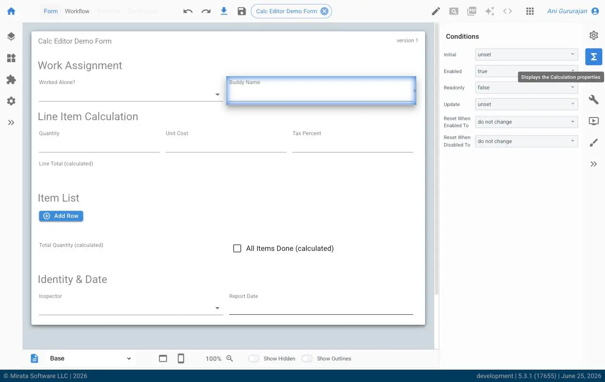
Task: Click the Work Assignment section heading
Action: click(x=80, y=66)
